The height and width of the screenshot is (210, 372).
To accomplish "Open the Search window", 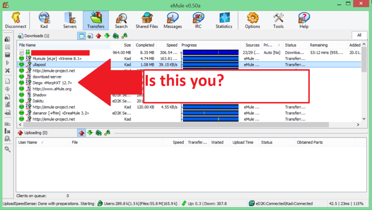I will coord(121,20).
